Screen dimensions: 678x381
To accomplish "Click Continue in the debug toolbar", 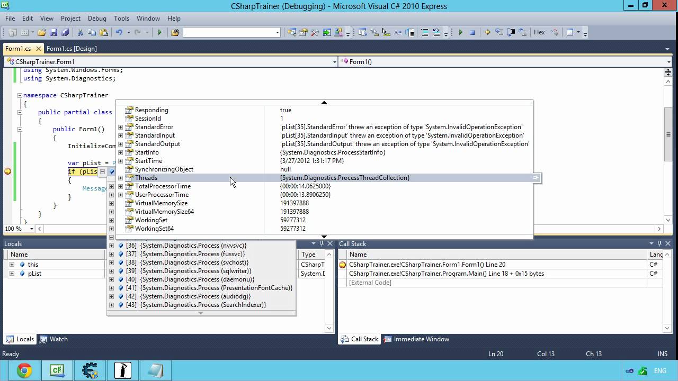I will pyautogui.click(x=460, y=32).
